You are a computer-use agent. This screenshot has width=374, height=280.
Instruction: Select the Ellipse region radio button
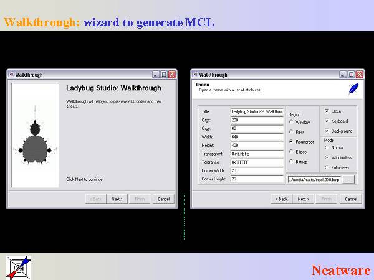pyautogui.click(x=291, y=152)
